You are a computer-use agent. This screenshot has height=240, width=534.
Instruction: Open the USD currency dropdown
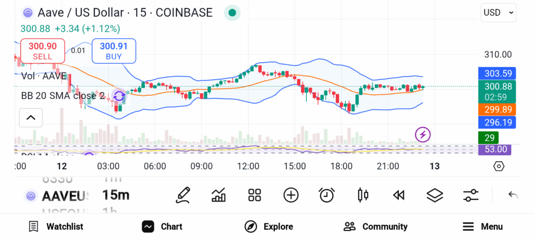(x=499, y=12)
